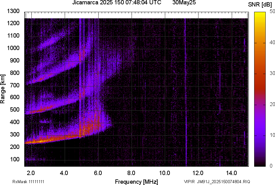The width and height of the screenshot is (275, 185).
Task: Click the date label '30May25'
Action: pyautogui.click(x=184, y=2)
